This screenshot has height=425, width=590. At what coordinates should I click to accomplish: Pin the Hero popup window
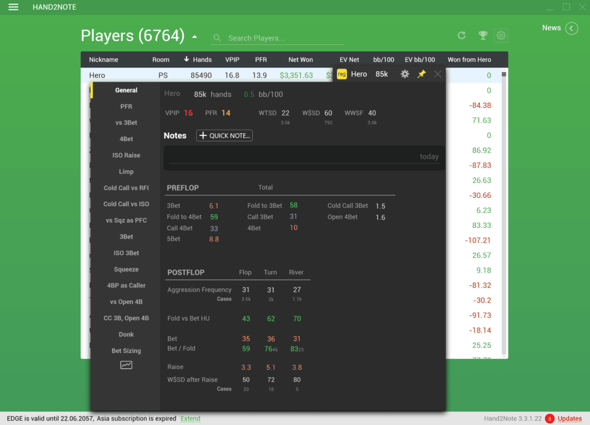pos(421,74)
